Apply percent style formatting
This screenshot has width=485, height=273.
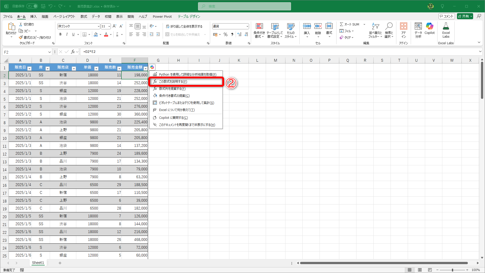pos(226,34)
